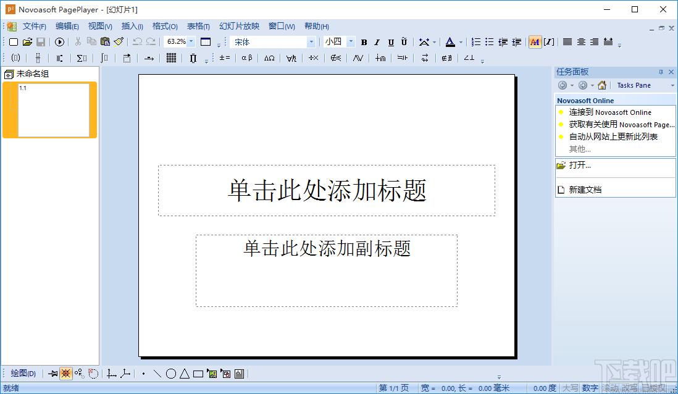The height and width of the screenshot is (394, 678).
Task: Open the Greek uppercase ΛΩ symbols
Action: click(x=269, y=58)
